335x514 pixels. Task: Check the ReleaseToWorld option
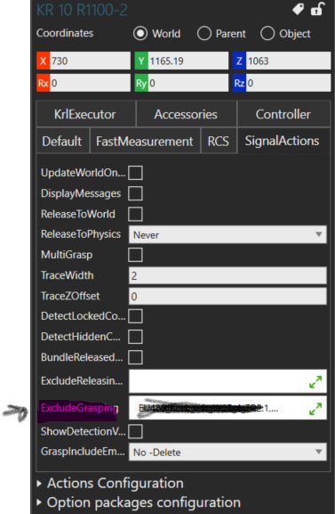[x=135, y=214]
